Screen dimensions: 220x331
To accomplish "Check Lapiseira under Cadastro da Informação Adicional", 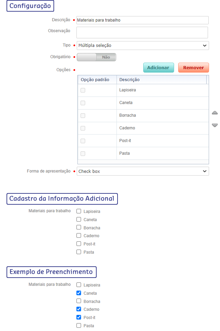I will pos(79,211).
